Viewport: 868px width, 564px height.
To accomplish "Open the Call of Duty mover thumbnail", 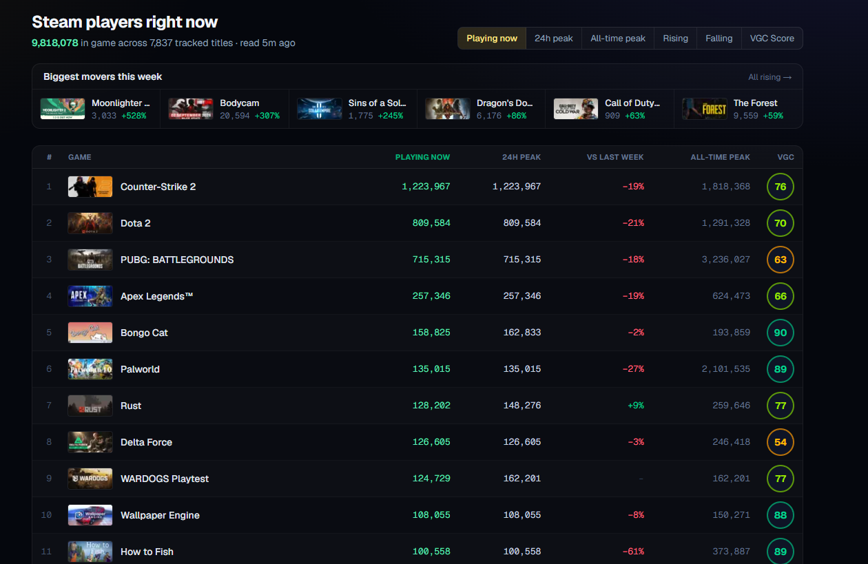I will (576, 109).
